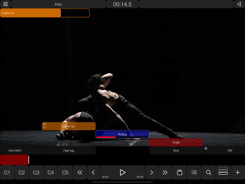Select the active Lights on cue progress bar

pos(45,13)
